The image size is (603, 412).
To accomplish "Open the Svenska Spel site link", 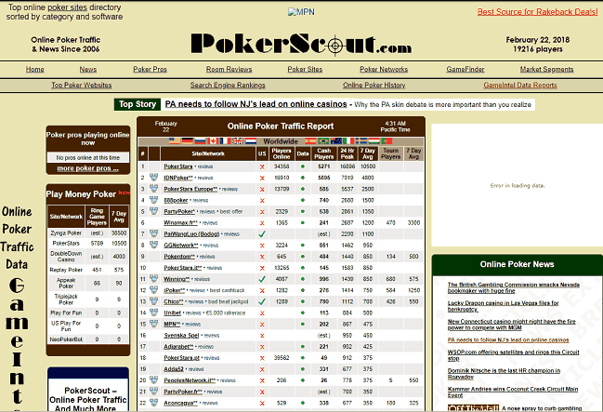I will pyautogui.click(x=181, y=336).
